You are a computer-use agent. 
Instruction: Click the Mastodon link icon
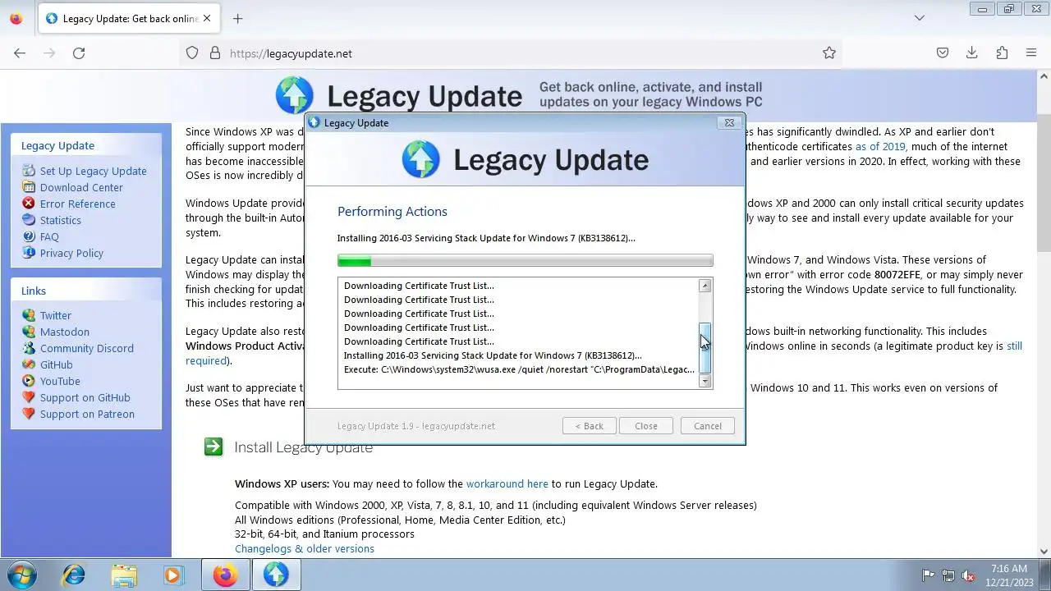[29, 332]
